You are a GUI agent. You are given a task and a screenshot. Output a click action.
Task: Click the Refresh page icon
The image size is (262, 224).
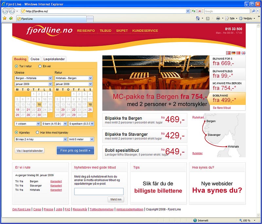(194, 11)
